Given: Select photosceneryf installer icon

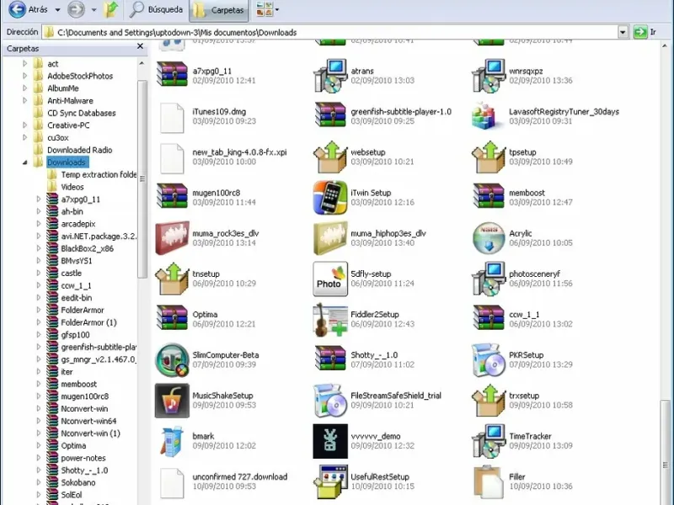Looking at the screenshot, I should [489, 279].
